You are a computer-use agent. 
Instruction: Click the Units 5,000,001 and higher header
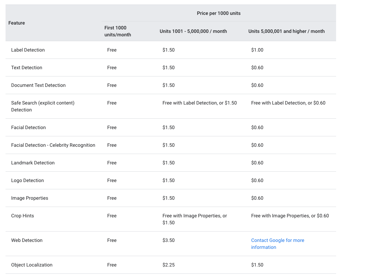click(x=287, y=31)
